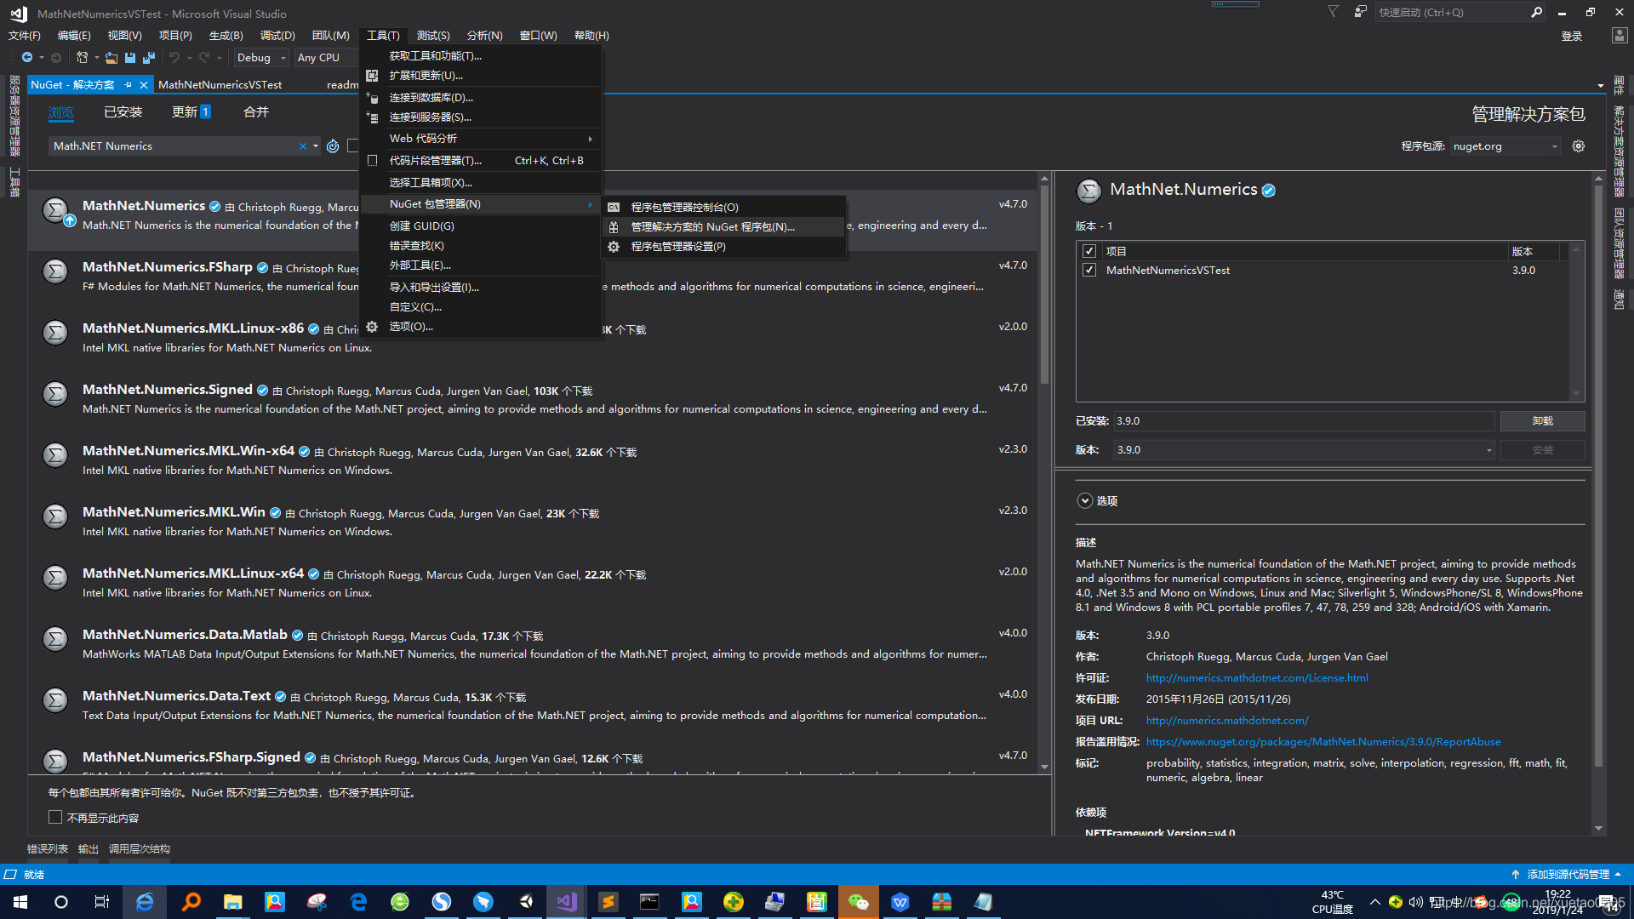Switch to the 更新 tab
Image resolution: width=1634 pixels, height=919 pixels.
coord(191,111)
